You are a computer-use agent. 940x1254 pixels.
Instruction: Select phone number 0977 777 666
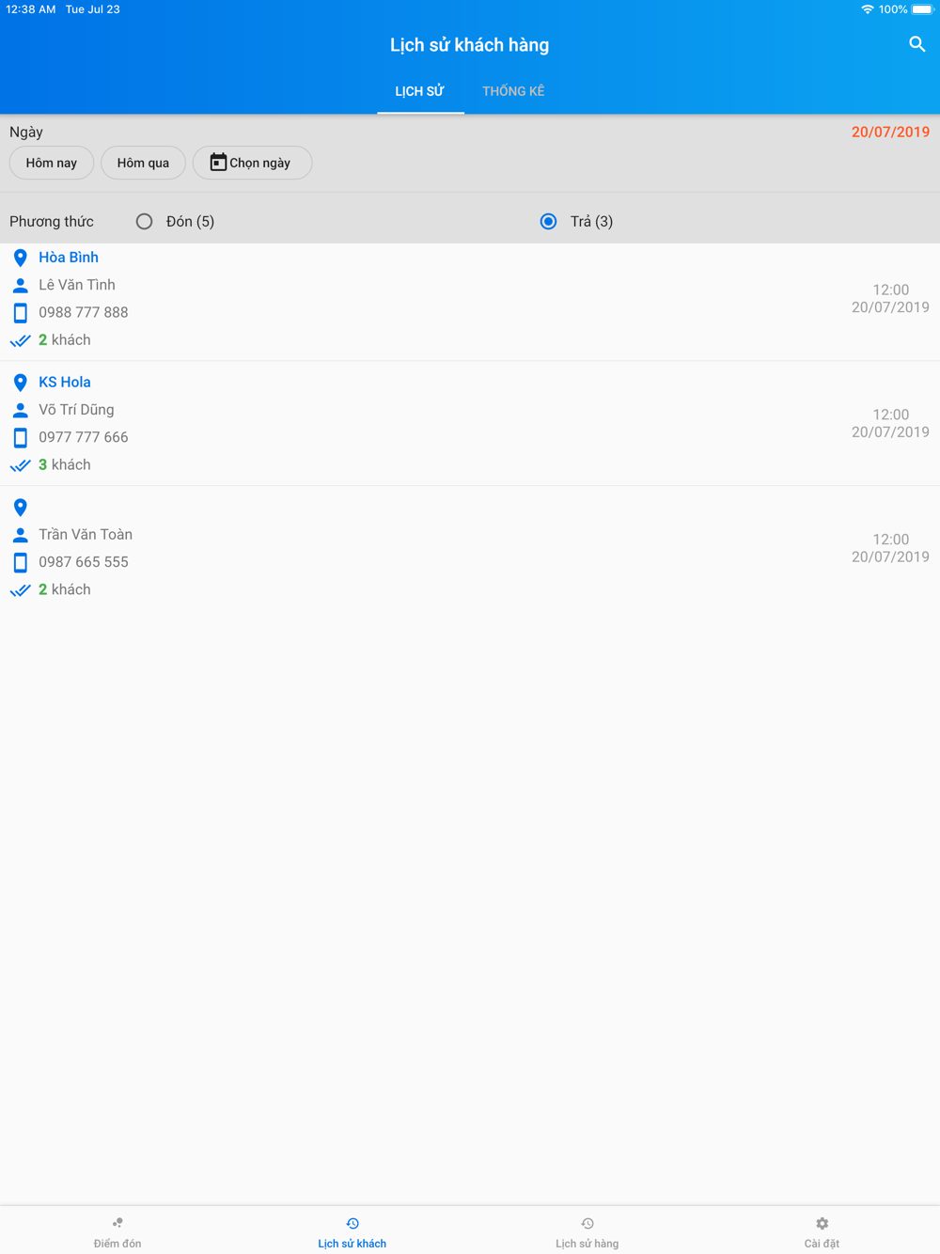(84, 437)
